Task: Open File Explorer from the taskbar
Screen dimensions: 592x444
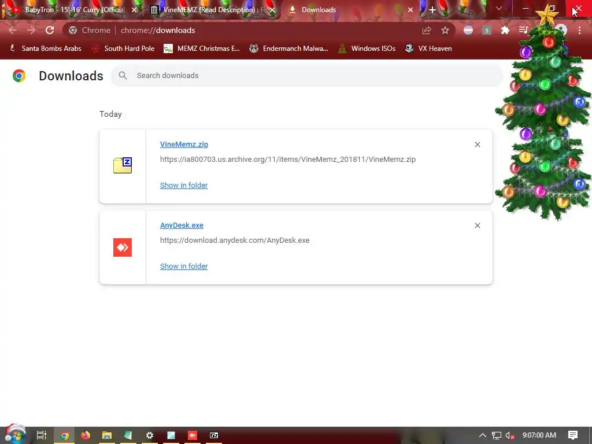Action: coord(107,435)
